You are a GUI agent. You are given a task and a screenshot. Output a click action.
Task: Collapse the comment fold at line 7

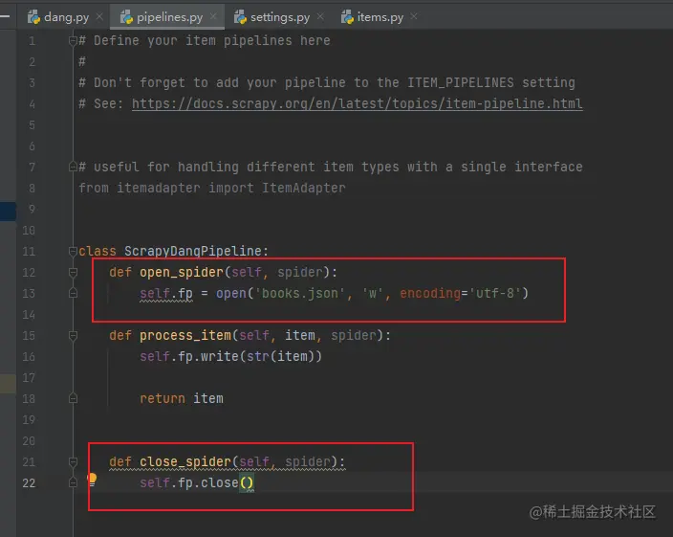point(73,167)
